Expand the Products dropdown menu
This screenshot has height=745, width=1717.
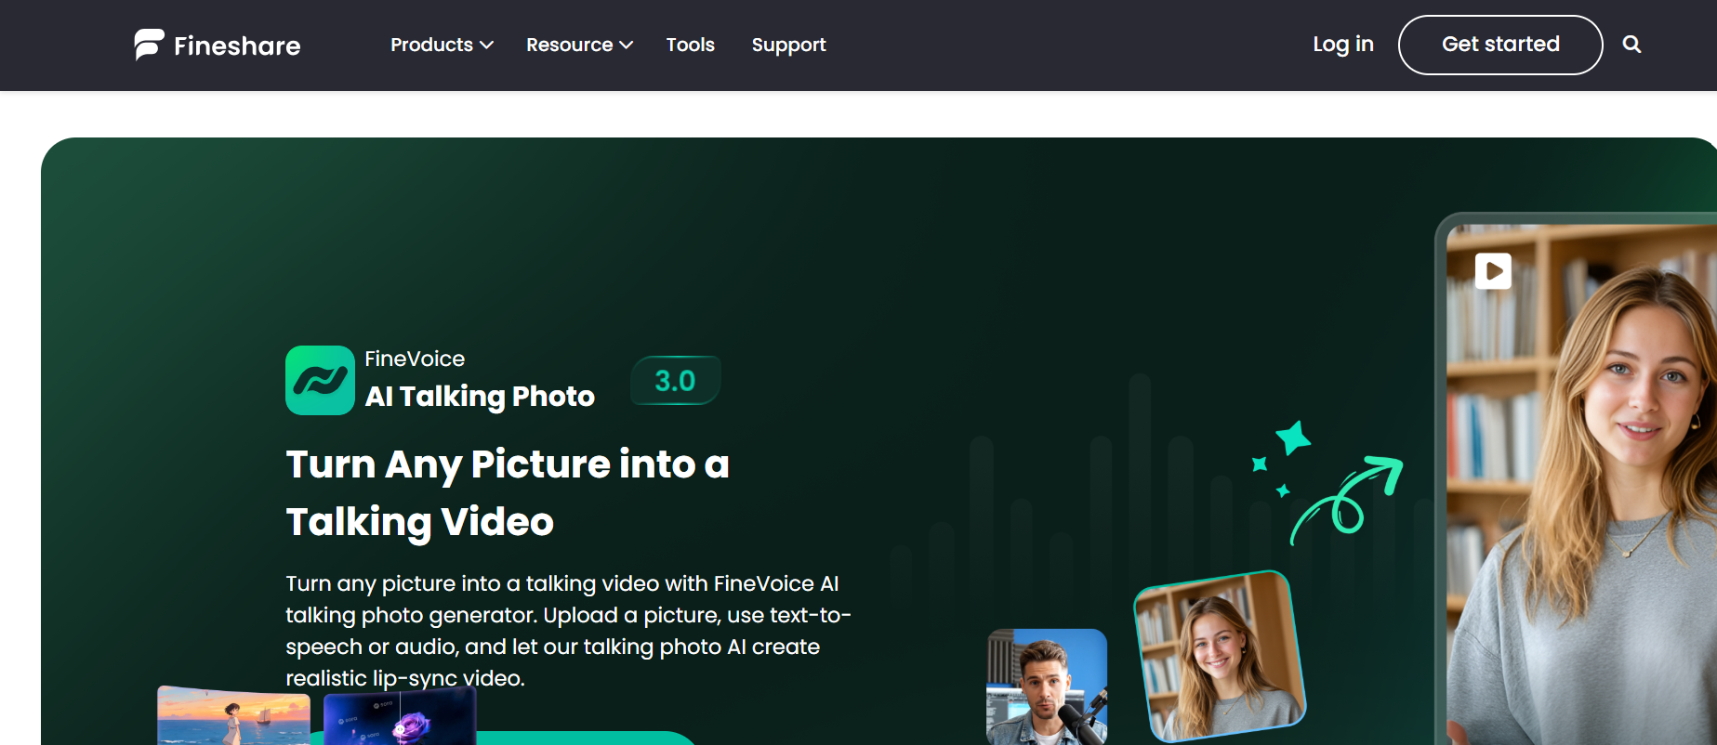(x=442, y=45)
